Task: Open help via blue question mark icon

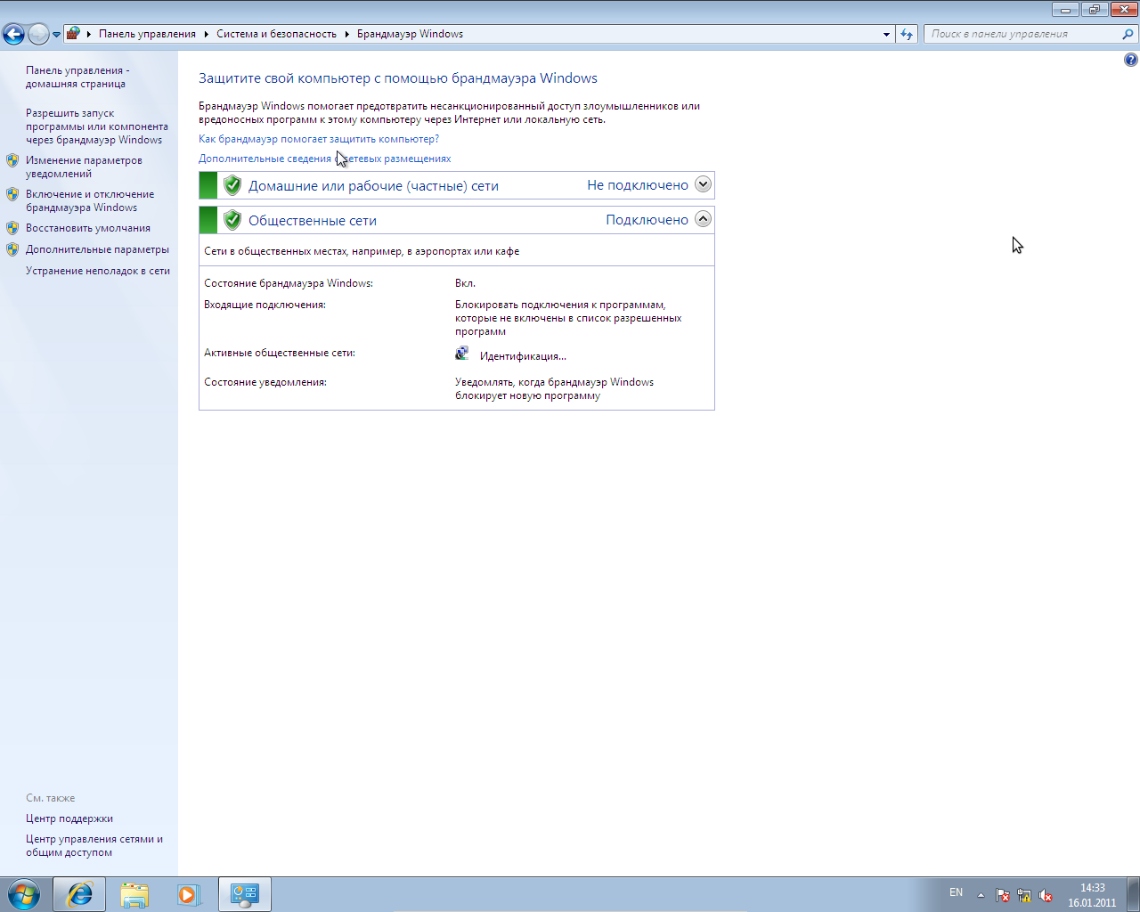Action: (x=1130, y=60)
